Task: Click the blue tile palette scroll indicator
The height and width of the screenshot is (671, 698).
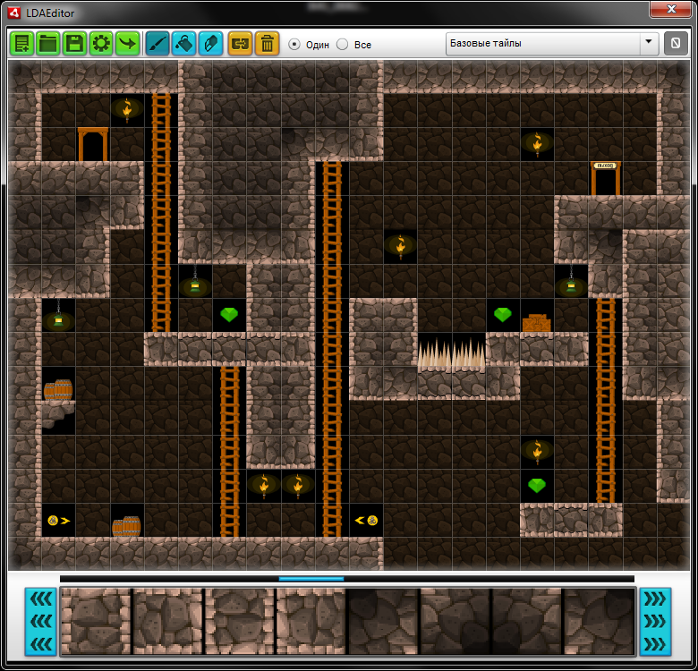Action: point(311,579)
